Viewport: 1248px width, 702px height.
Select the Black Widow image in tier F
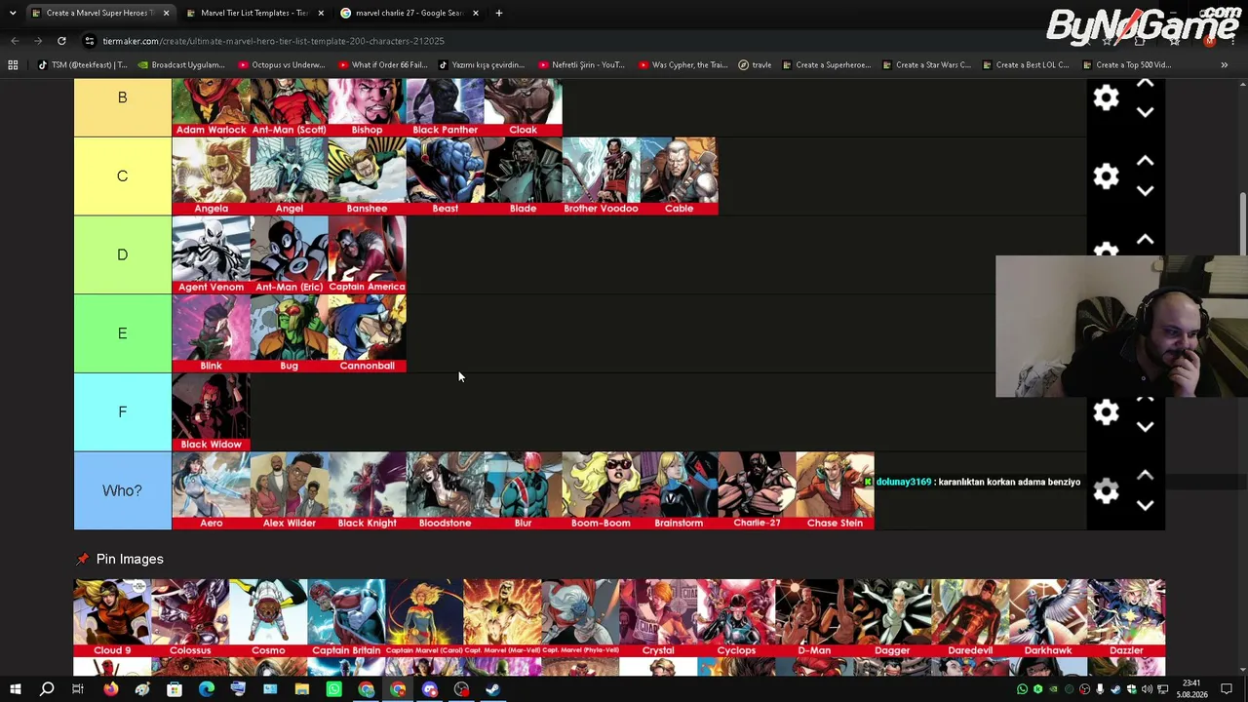pyautogui.click(x=211, y=412)
